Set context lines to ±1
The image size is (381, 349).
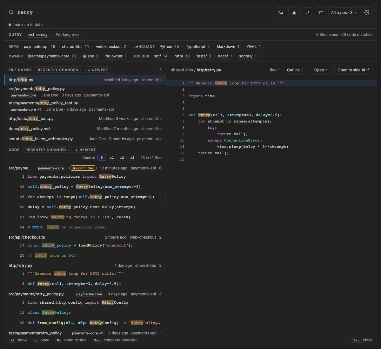pyautogui.click(x=112, y=158)
